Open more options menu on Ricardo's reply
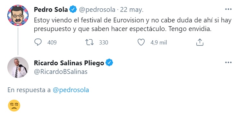This screenshot has height=120, width=239. tap(228, 62)
